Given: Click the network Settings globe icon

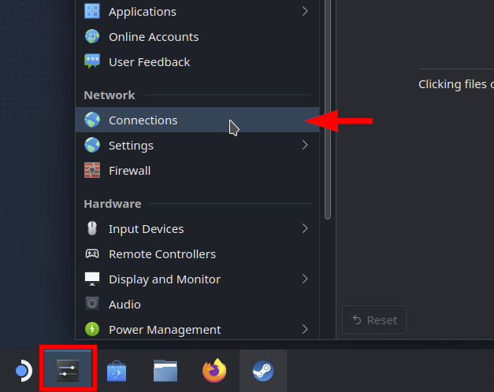Looking at the screenshot, I should pyautogui.click(x=92, y=145).
